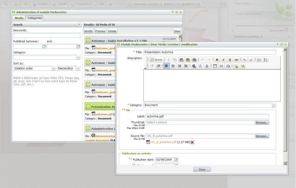Open Category dropdown in Search panel
This screenshot has width=296, height=188.
(x=78, y=58)
